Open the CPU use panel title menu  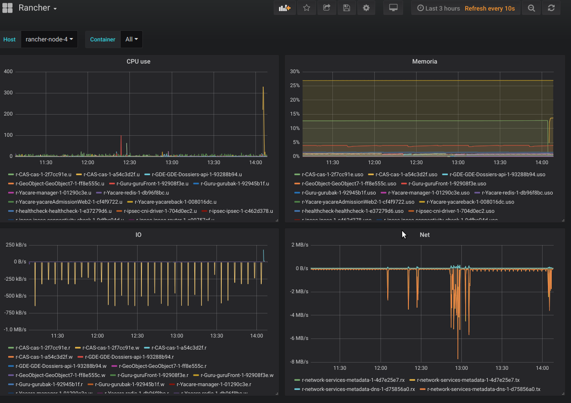139,62
